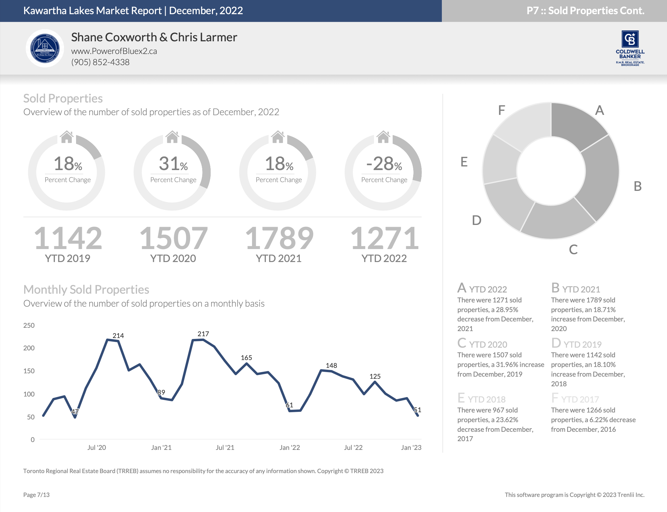Click the Jan '21 axis label

click(161, 447)
